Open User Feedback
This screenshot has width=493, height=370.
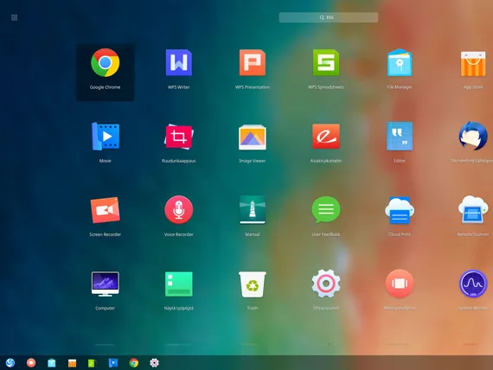[326, 210]
